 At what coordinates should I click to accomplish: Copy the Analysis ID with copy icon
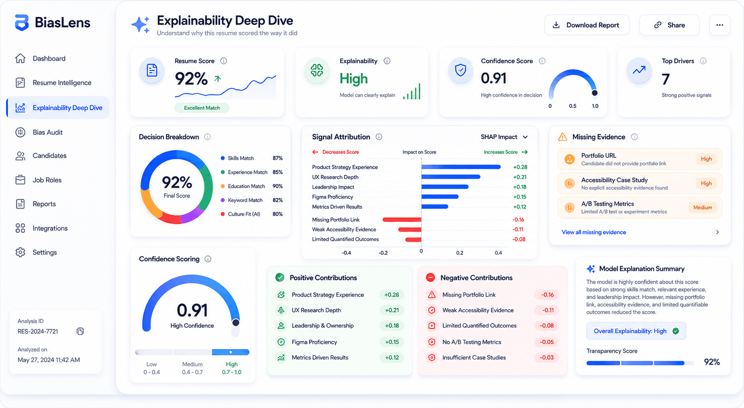(x=80, y=331)
